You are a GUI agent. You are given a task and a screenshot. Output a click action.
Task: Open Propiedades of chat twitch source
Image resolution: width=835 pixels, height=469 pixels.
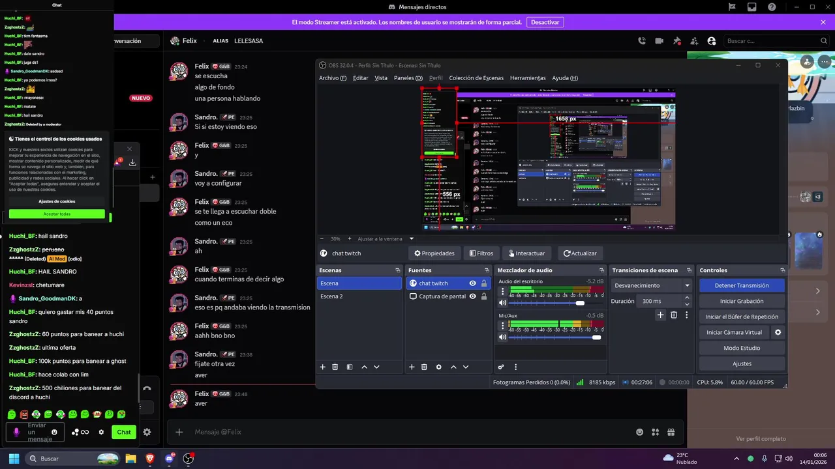(434, 253)
